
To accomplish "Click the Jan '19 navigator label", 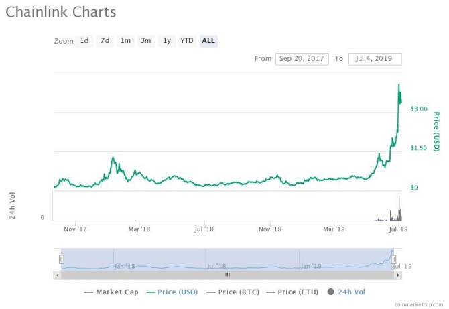I will coord(311,266).
